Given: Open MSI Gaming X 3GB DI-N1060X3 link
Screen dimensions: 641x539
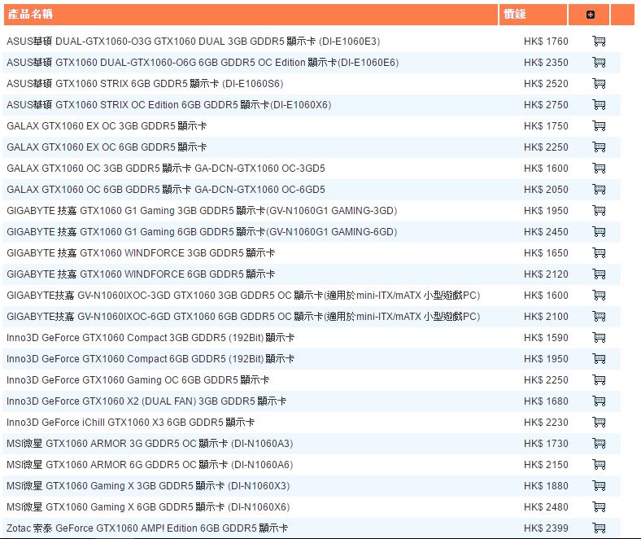Looking at the screenshot, I should point(148,486).
